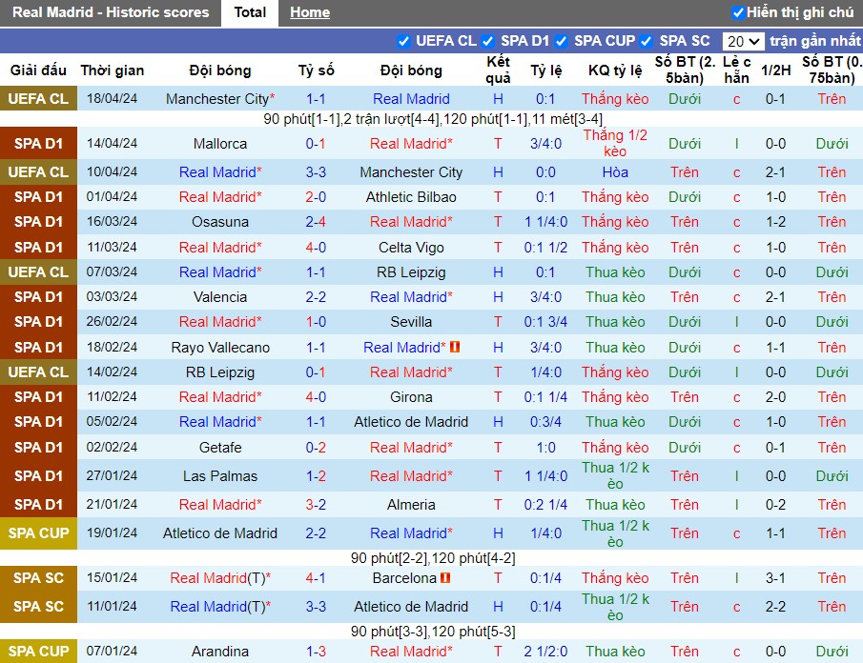Open the 1-1 score on 18/04/24
Screen dimensions: 863x663
pyautogui.click(x=316, y=99)
